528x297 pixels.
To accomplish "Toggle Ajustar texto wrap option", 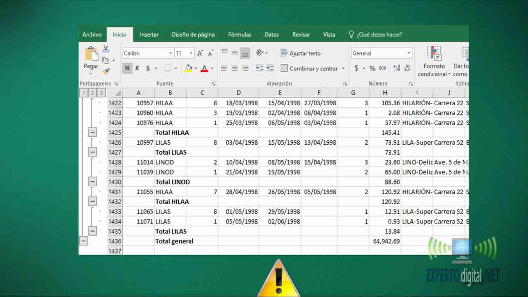I will click(300, 53).
